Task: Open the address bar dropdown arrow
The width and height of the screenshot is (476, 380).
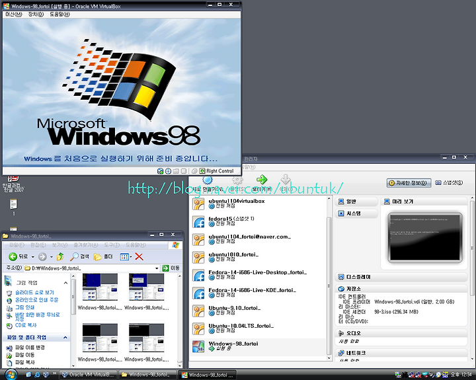Action: coord(157,268)
